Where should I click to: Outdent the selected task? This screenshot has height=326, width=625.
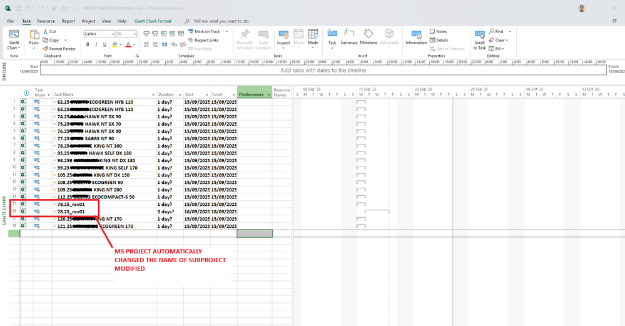tap(146, 44)
